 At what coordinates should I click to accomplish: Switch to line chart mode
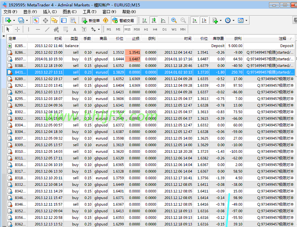pyautogui.click(x=163, y=20)
